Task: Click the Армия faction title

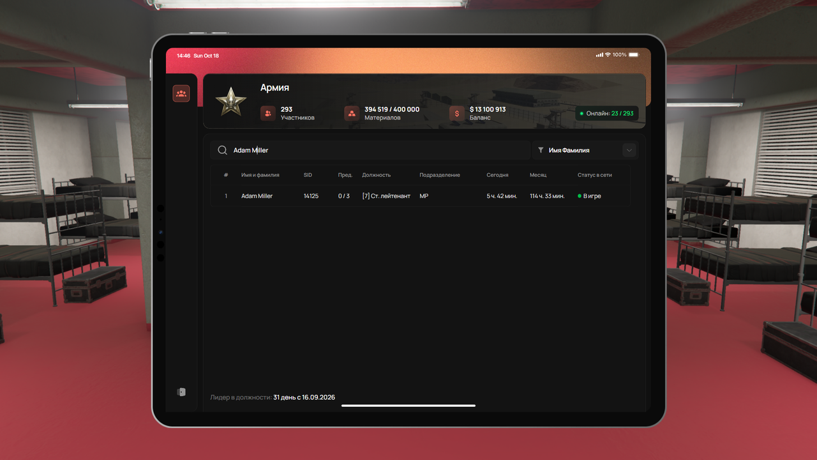Action: pyautogui.click(x=275, y=88)
